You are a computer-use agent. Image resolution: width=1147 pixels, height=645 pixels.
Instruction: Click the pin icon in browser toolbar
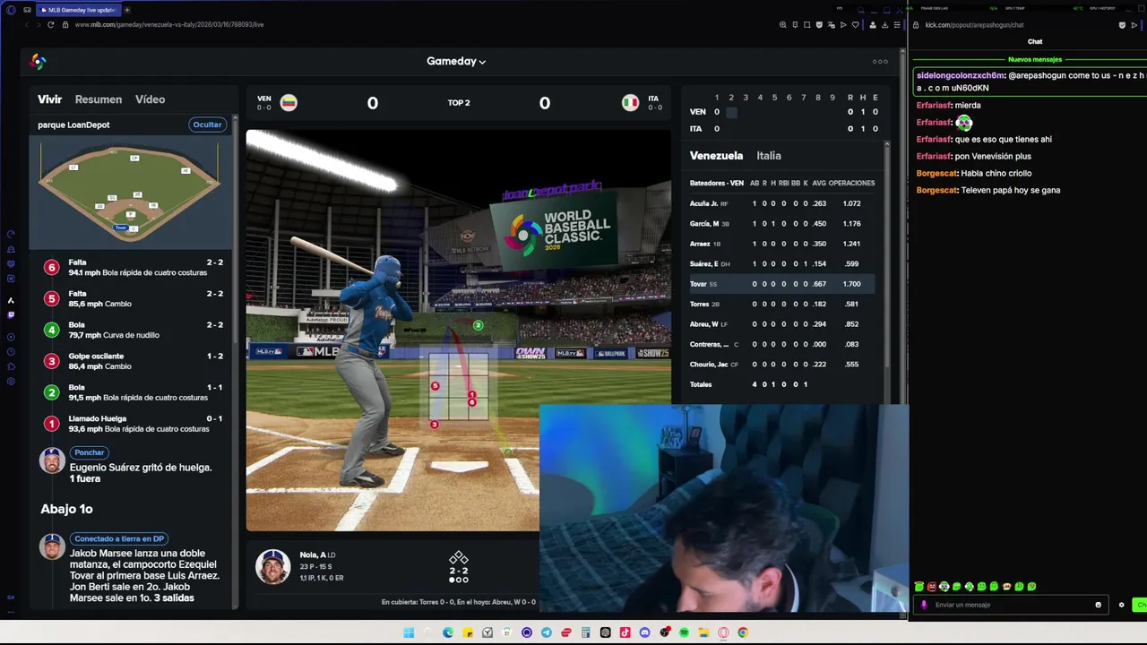[x=795, y=25]
